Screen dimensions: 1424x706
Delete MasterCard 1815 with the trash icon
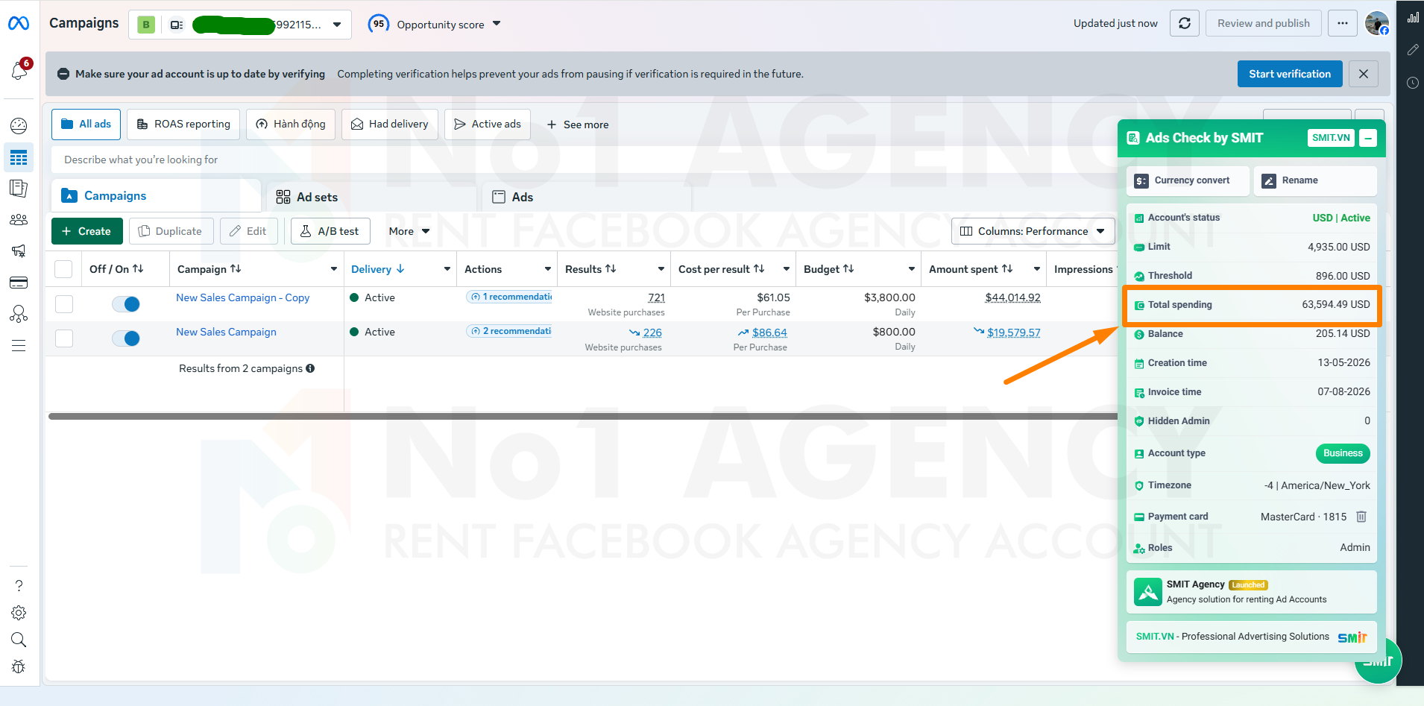(1361, 517)
